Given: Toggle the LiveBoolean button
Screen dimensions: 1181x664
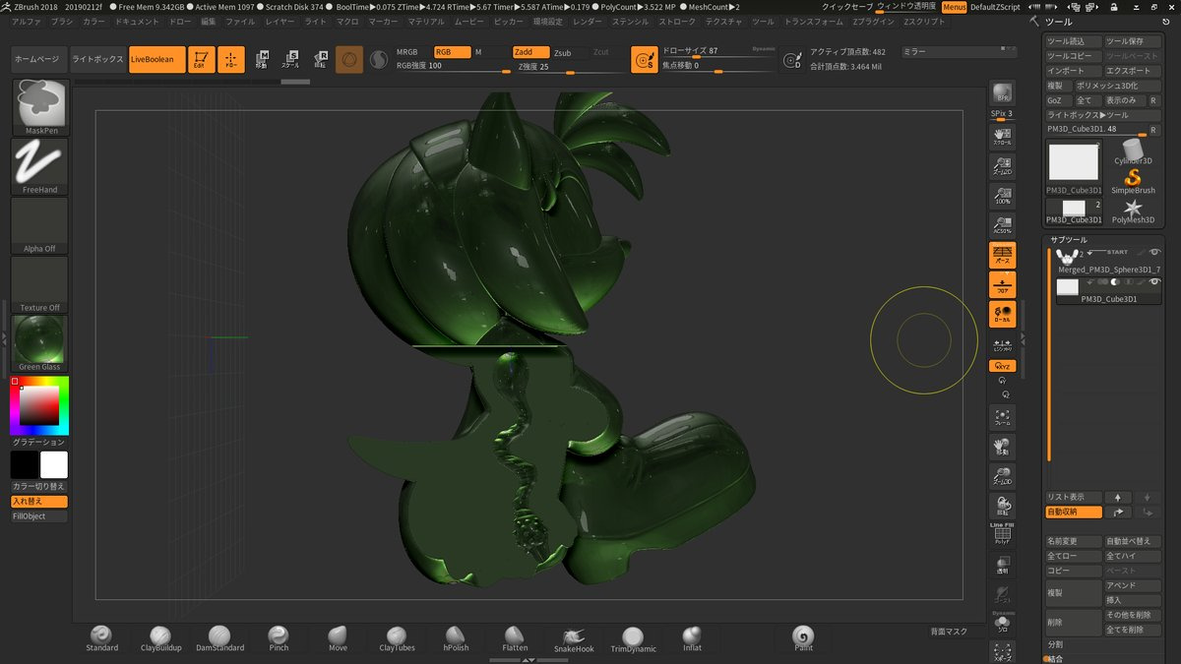Looking at the screenshot, I should pos(157,60).
